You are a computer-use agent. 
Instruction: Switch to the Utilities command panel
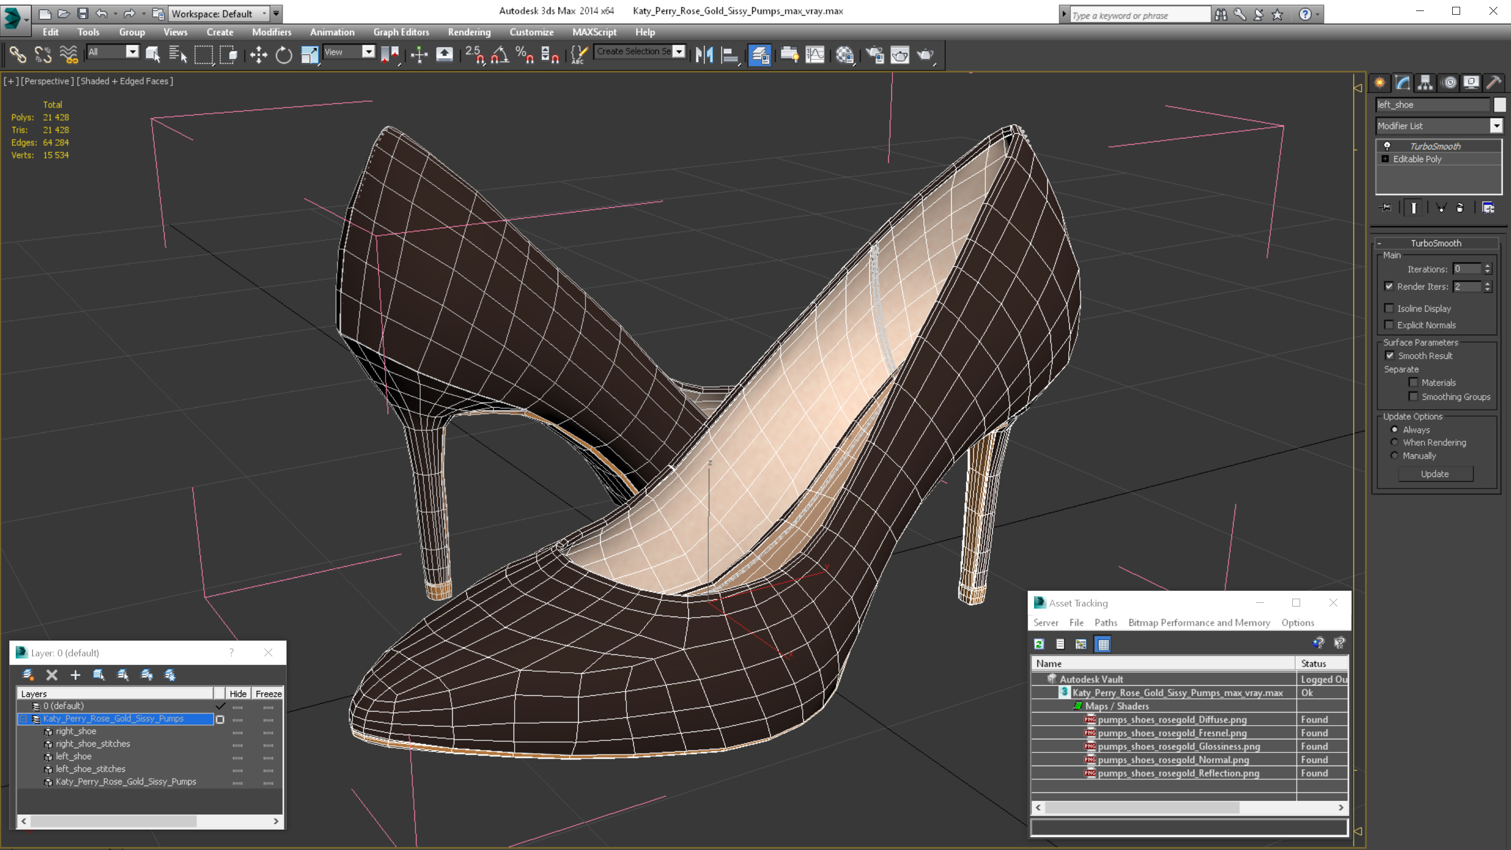pyautogui.click(x=1494, y=83)
